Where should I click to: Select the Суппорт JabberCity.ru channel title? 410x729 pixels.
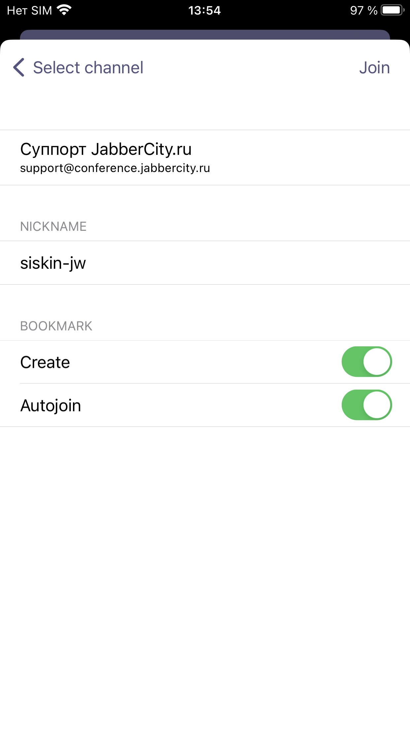[106, 149]
